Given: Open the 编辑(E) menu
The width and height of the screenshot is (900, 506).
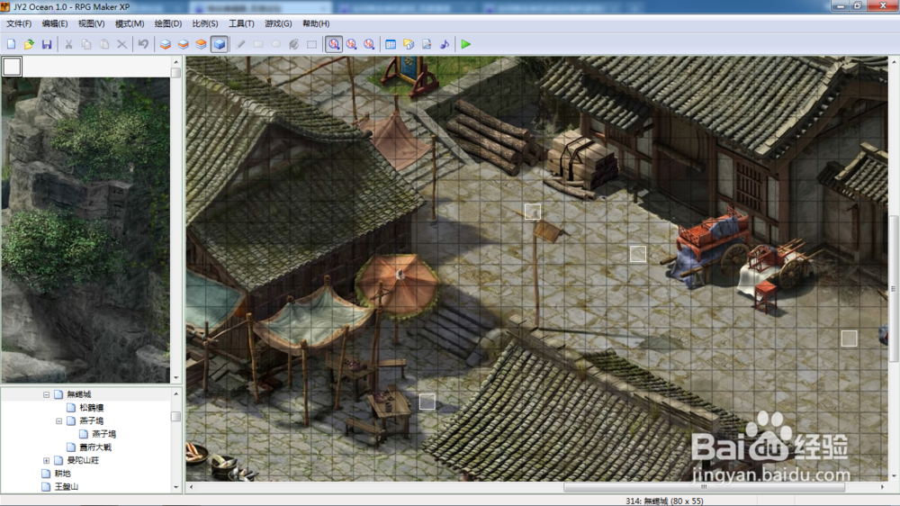Looking at the screenshot, I should (x=55, y=23).
